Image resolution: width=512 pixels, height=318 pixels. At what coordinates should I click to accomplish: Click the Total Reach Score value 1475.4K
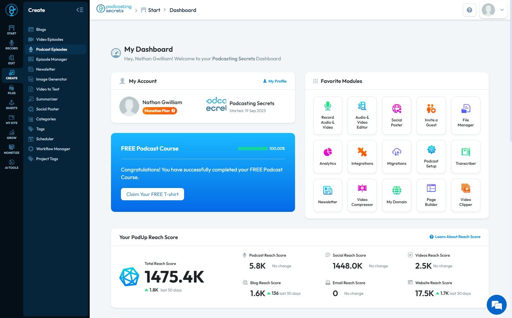click(x=174, y=277)
